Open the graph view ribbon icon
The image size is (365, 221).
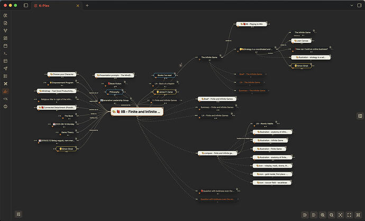[5, 31]
